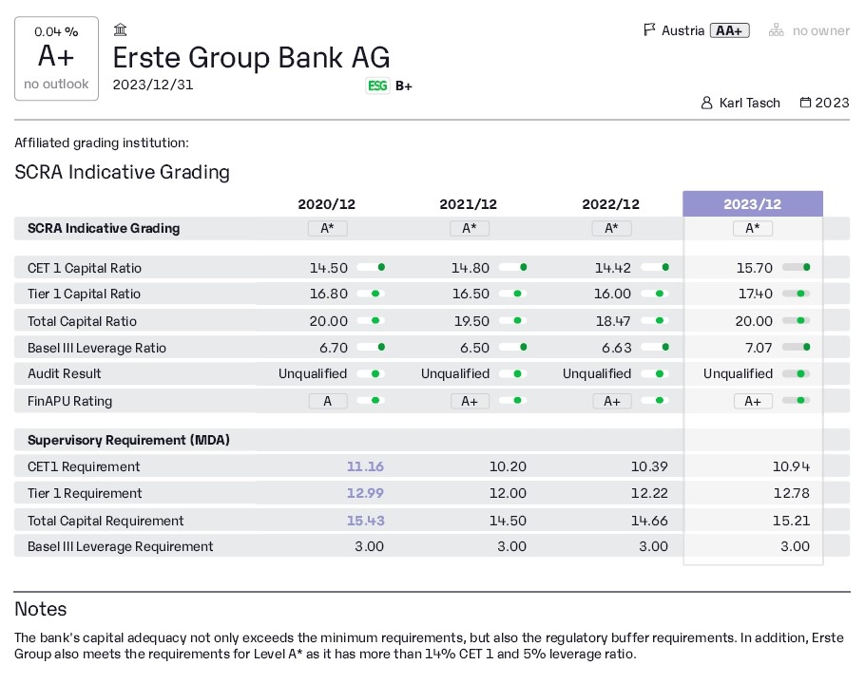Image resolution: width=865 pixels, height=684 pixels.
Task: Click the flag icon beside Austria
Action: 649,29
